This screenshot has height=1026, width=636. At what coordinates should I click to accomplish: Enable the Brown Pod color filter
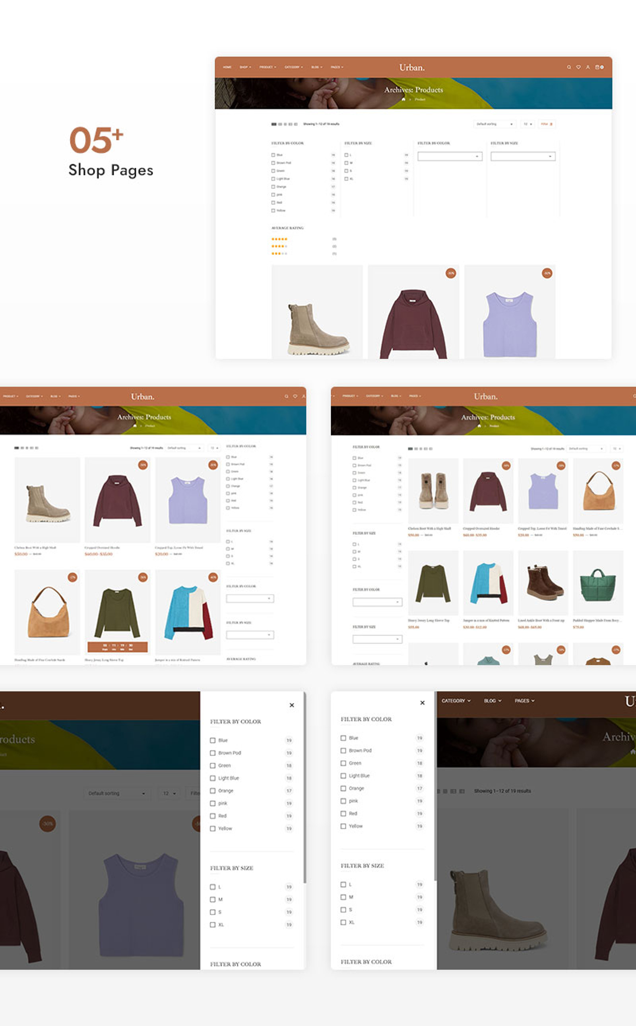click(x=273, y=163)
